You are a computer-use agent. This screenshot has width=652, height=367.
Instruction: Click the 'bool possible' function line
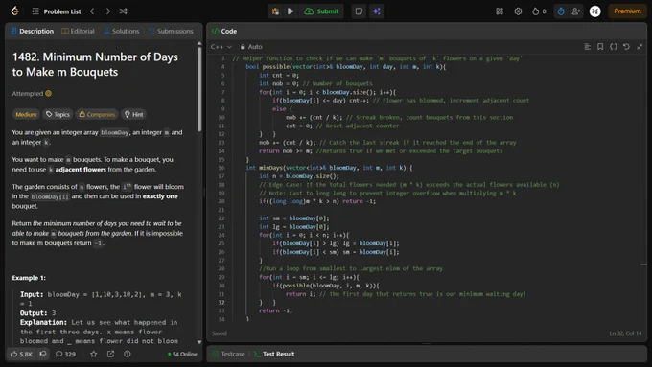(346, 67)
